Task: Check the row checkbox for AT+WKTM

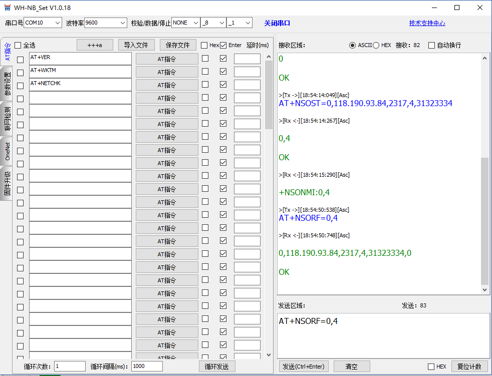Action: (21, 73)
